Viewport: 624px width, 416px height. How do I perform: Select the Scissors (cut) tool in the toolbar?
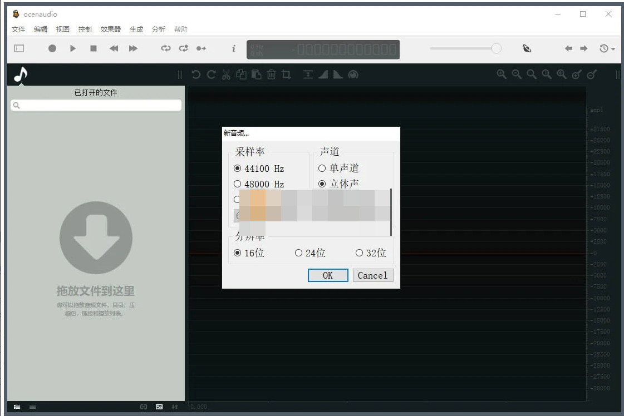[226, 74]
